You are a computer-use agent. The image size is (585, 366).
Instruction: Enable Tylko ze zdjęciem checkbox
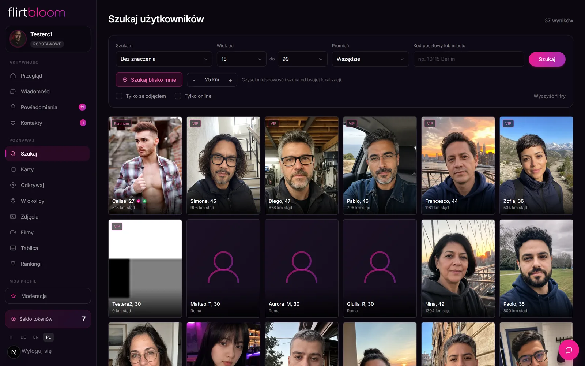tap(119, 96)
